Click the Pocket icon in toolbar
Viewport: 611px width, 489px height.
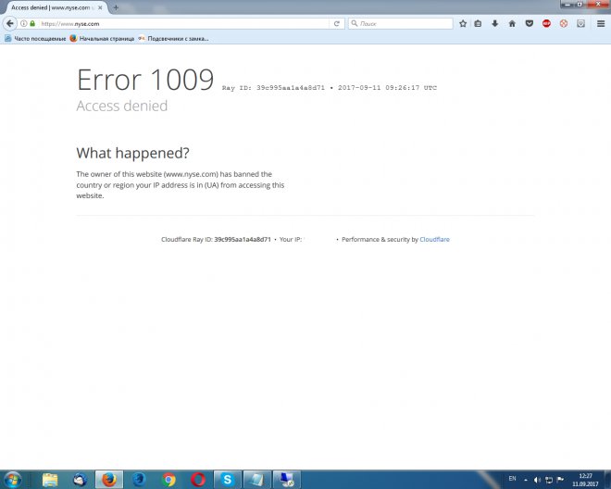[529, 23]
